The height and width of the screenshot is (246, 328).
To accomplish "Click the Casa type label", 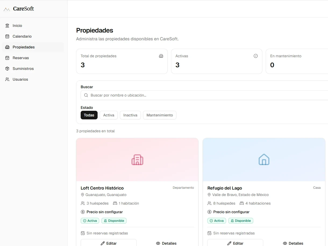I will coord(317,188).
